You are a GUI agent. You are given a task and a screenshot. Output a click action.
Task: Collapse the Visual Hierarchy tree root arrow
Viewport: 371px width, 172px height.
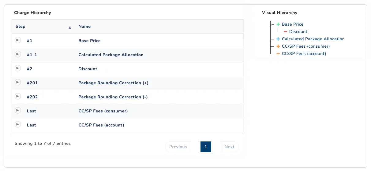[270, 24]
